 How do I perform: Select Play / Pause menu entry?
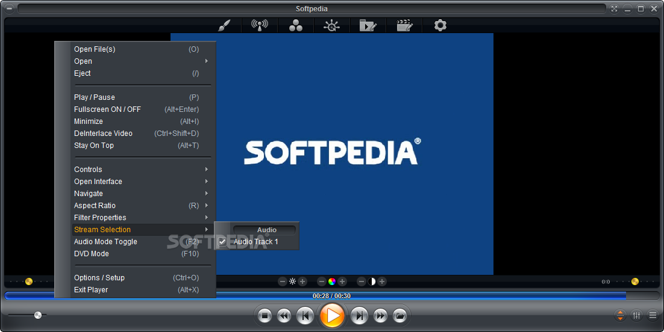(x=141, y=97)
